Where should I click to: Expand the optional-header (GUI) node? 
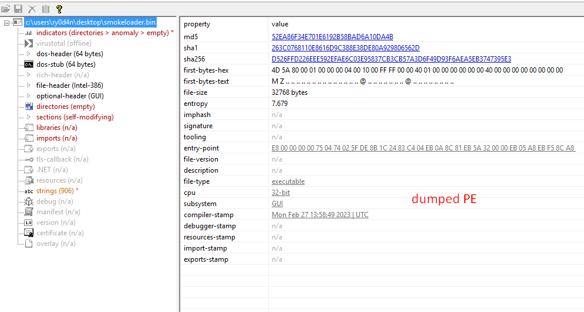coord(29,96)
